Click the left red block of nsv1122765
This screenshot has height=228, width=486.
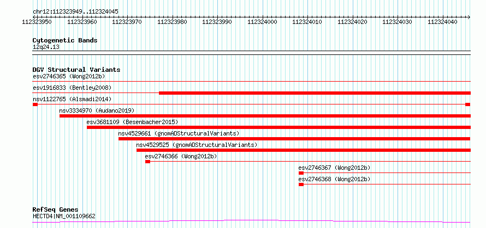[35, 104]
